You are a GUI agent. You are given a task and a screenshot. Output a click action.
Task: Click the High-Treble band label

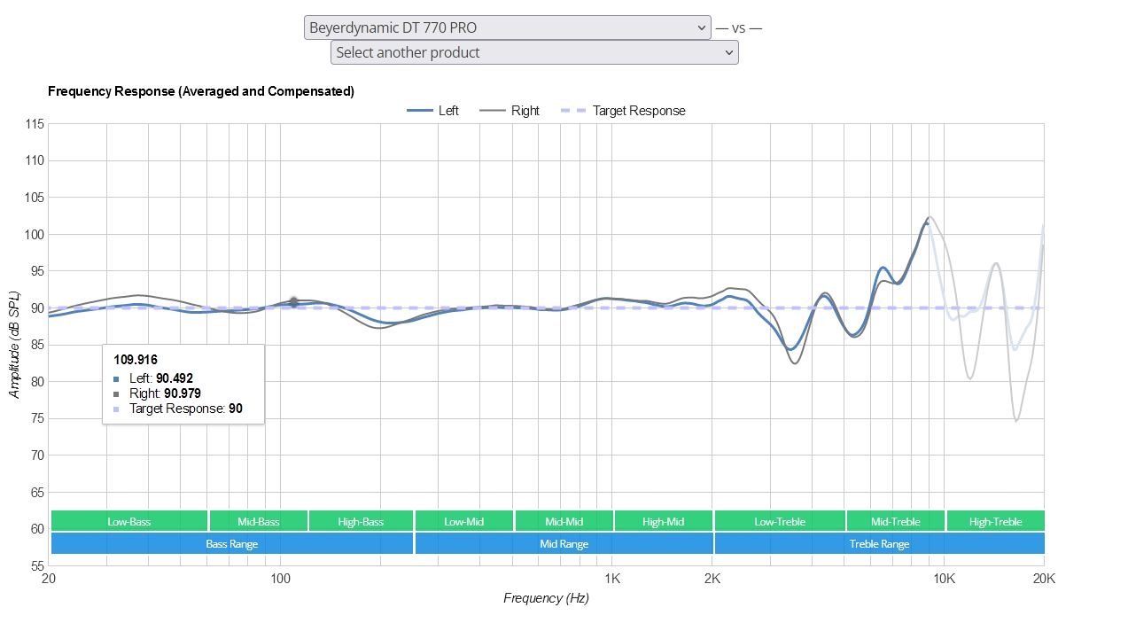(x=996, y=521)
